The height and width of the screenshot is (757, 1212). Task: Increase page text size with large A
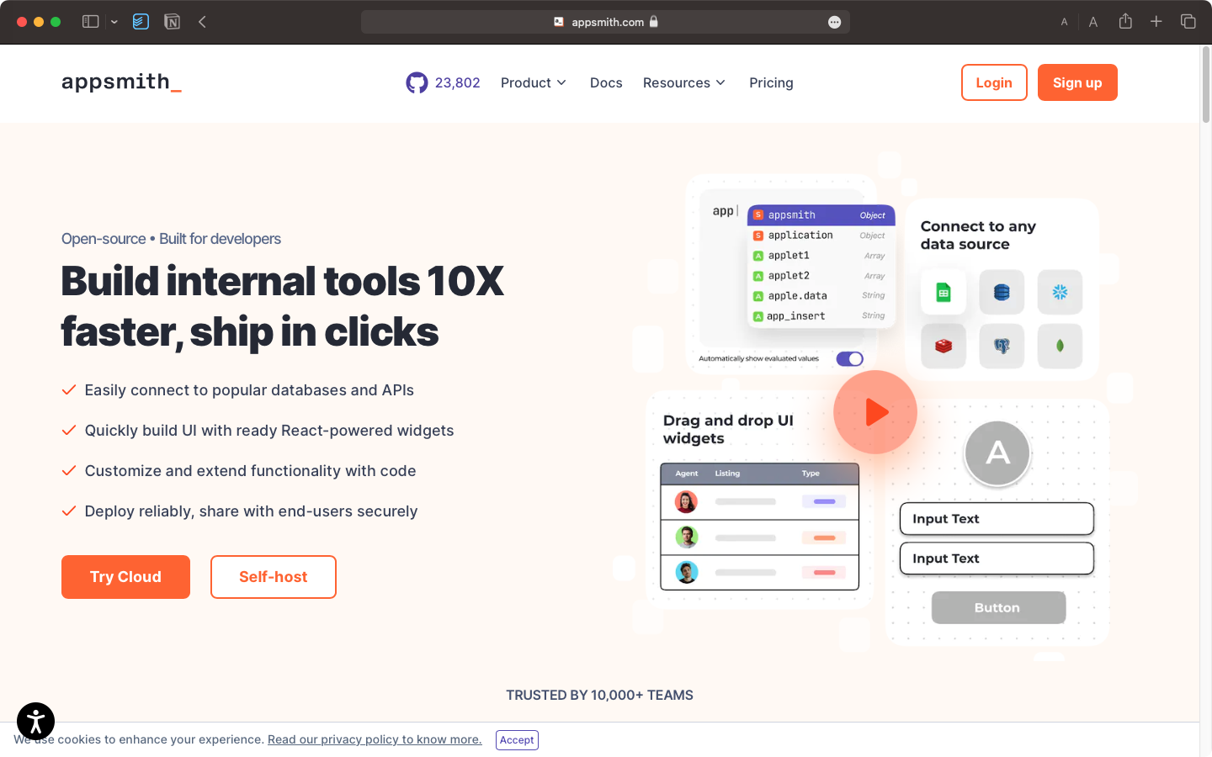[x=1093, y=22]
